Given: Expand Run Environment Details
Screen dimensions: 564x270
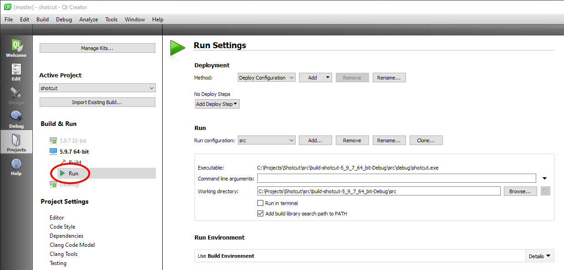Looking at the screenshot, I should coord(540,256).
